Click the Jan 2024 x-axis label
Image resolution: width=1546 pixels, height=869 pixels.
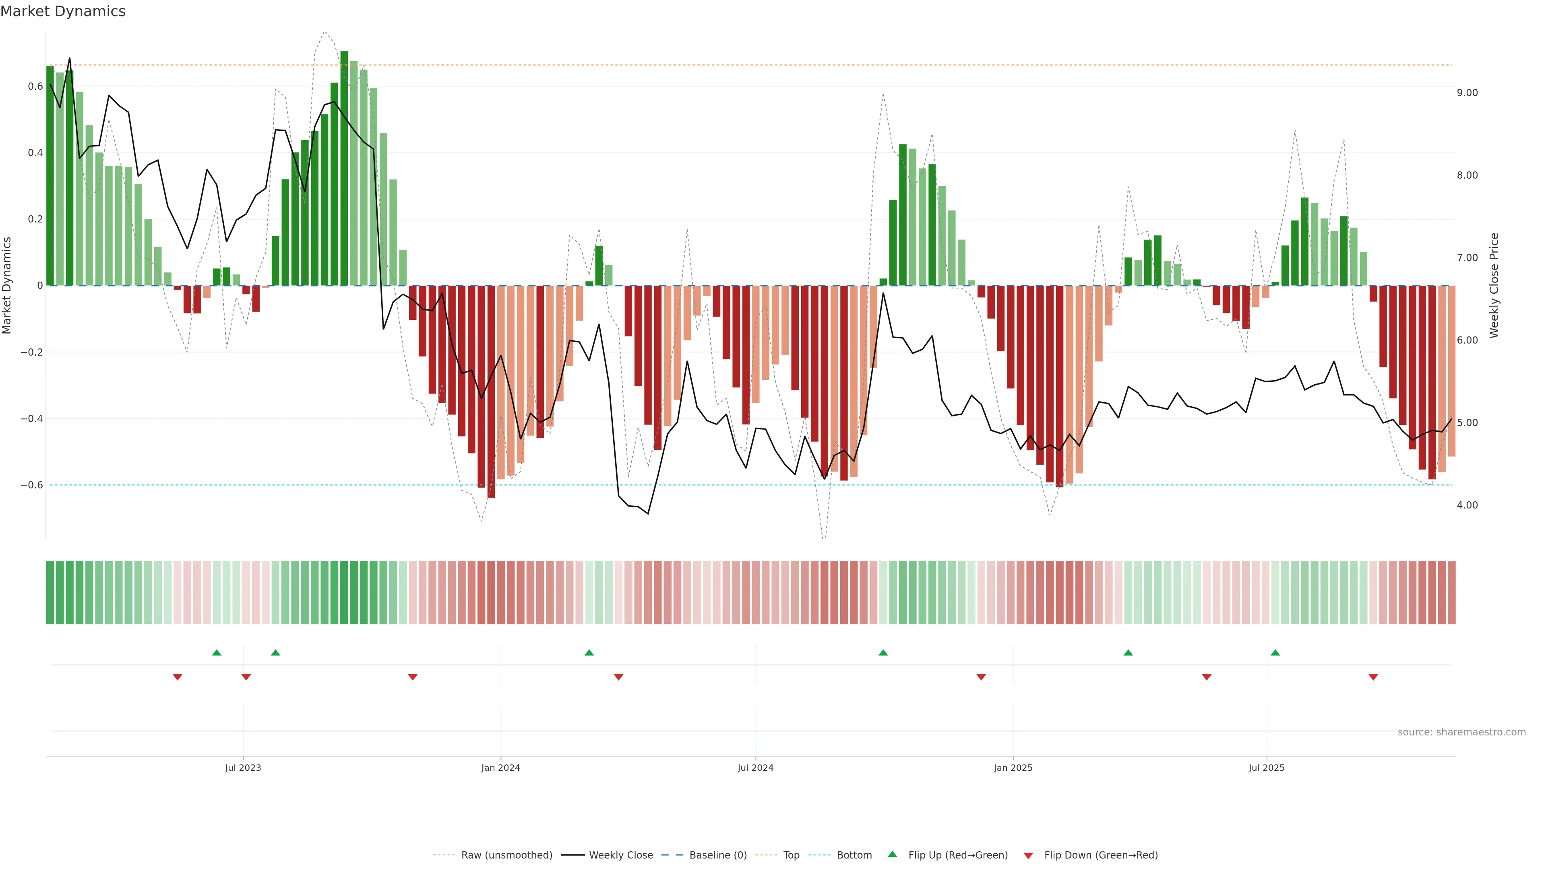(x=500, y=768)
